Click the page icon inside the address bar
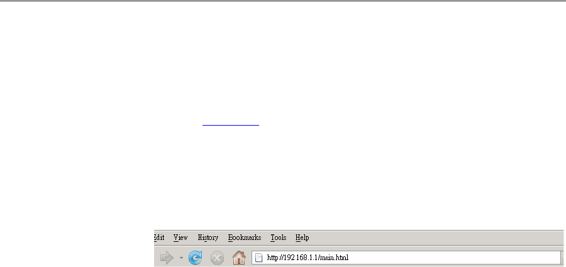The width and height of the screenshot is (566, 267). (259, 258)
